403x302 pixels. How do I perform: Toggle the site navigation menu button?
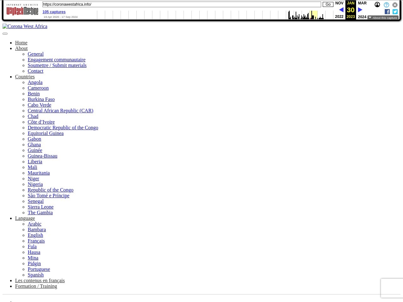pos(5,34)
